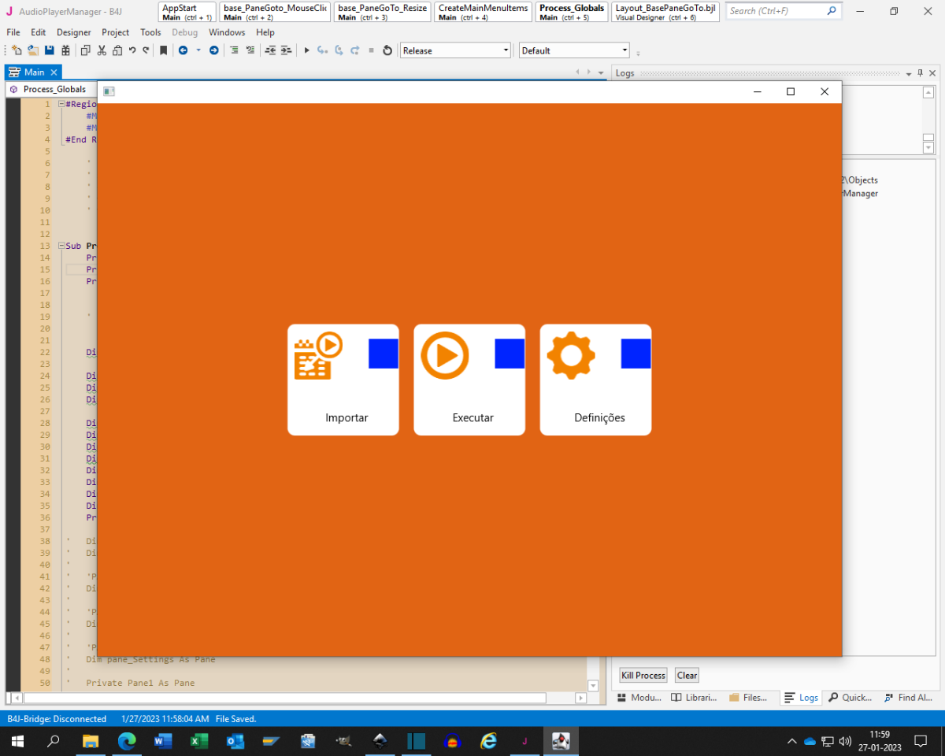Open Word from the taskbar
Image resolution: width=945 pixels, height=756 pixels.
point(163,741)
